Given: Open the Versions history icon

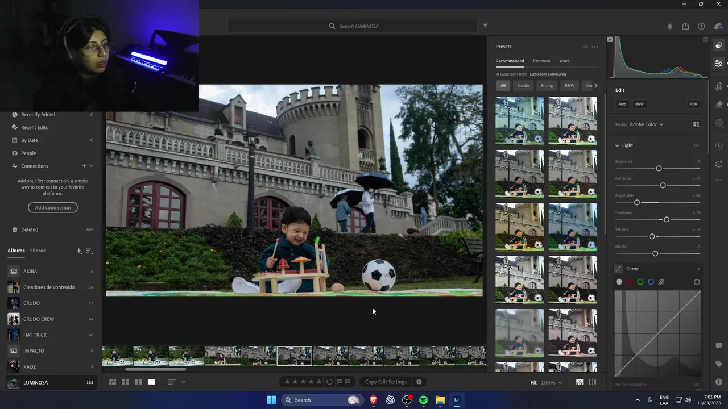Looking at the screenshot, I should [x=719, y=146].
